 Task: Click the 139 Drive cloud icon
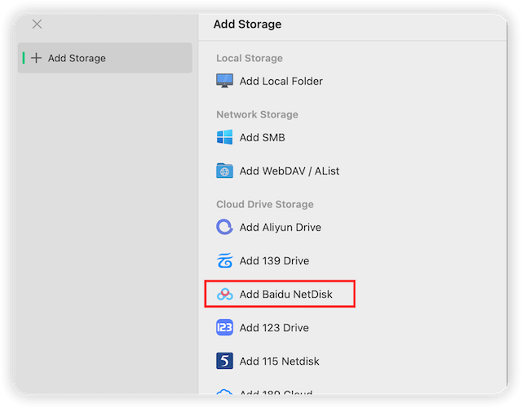(225, 261)
